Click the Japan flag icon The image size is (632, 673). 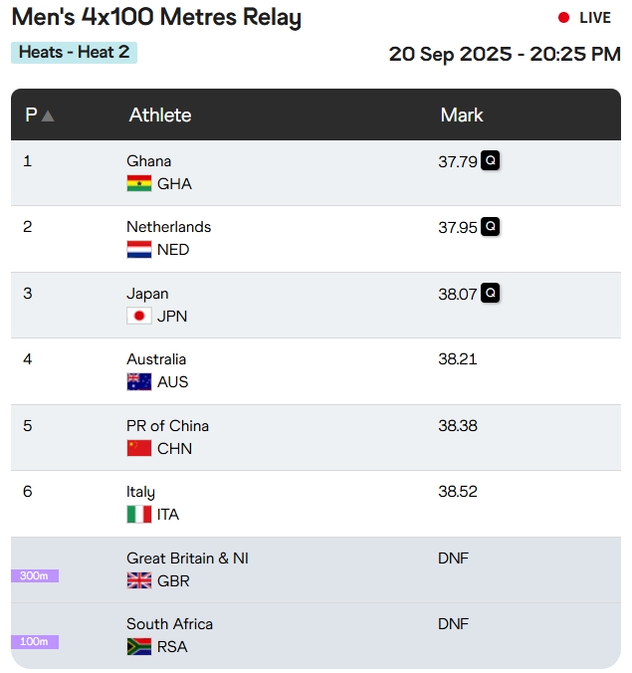tap(138, 316)
